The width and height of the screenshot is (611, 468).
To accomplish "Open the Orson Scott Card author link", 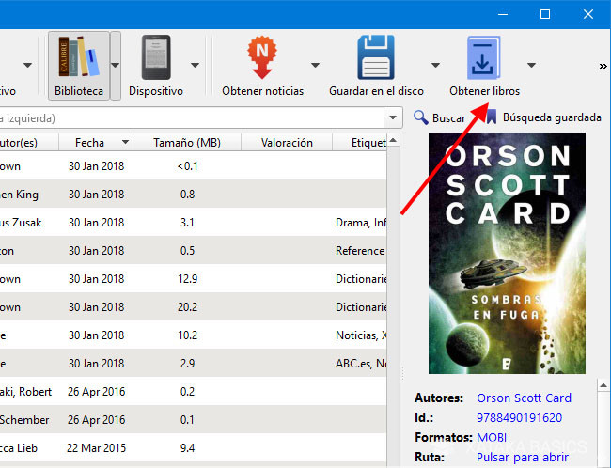I will pyautogui.click(x=525, y=398).
